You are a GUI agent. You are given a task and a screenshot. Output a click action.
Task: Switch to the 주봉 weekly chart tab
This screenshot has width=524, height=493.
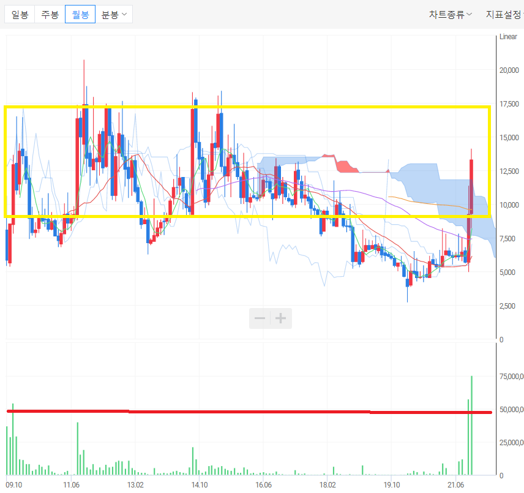(x=50, y=14)
